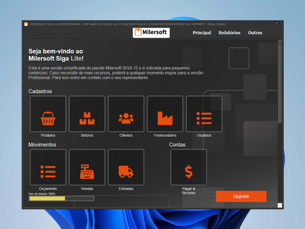Click the Milersoft title bar app icon
The width and height of the screenshot is (305, 229).
(x=26, y=24)
